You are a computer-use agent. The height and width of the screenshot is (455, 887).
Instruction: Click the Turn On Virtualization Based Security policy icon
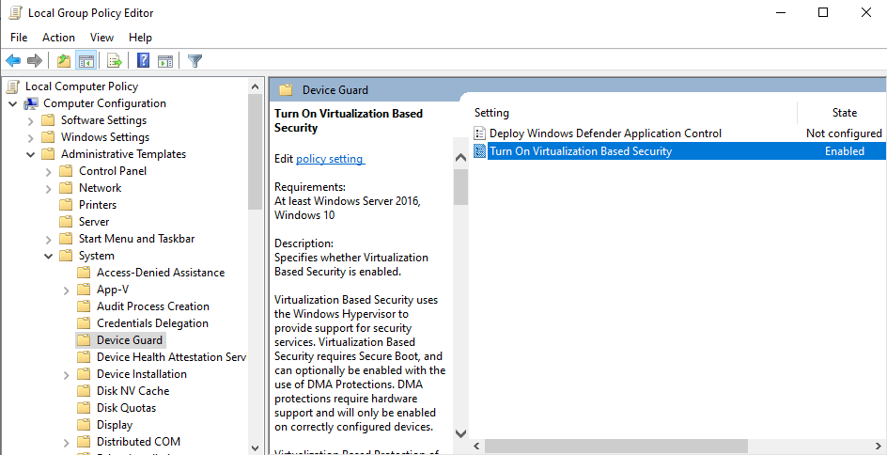(480, 151)
